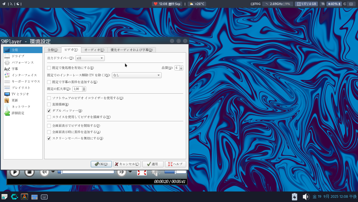Click the 2.69GHz CPU indicator

point(277,4)
